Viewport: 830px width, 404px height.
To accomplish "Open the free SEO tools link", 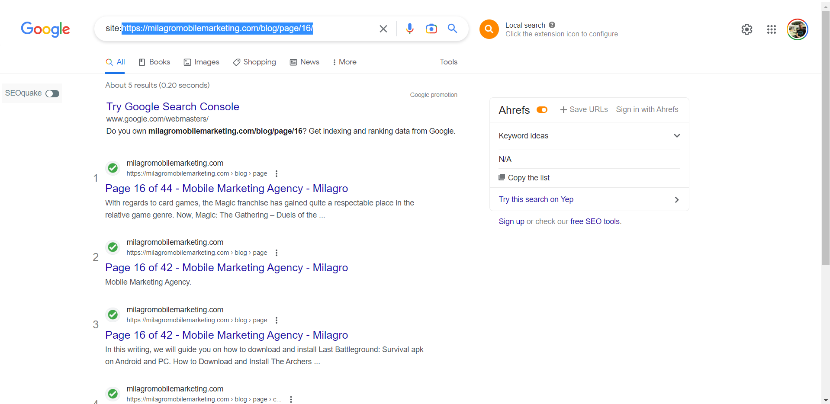I will coord(595,221).
